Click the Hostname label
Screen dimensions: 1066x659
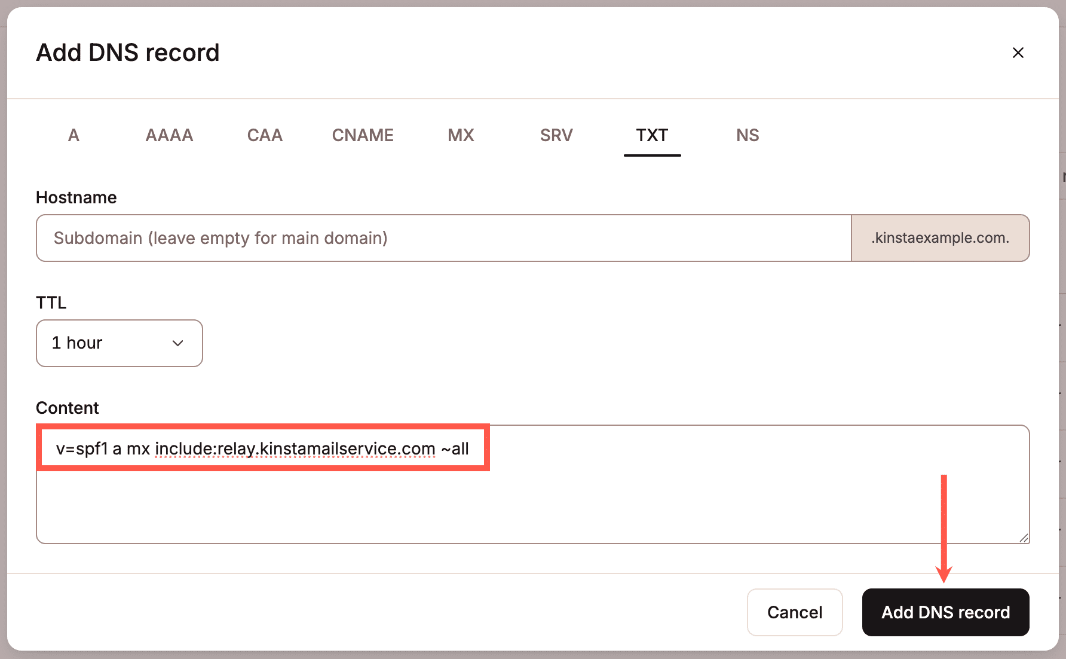[76, 197]
